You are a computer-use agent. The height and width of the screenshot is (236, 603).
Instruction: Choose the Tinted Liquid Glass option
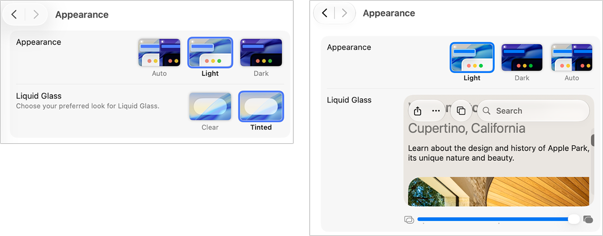tap(261, 106)
